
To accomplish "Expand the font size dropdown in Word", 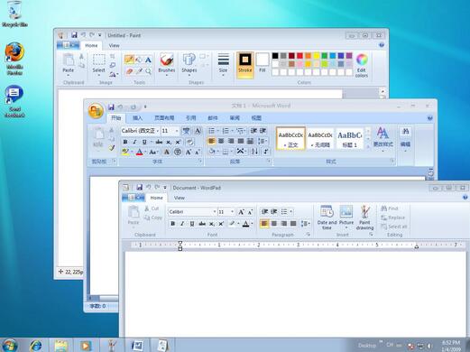I will point(177,131).
